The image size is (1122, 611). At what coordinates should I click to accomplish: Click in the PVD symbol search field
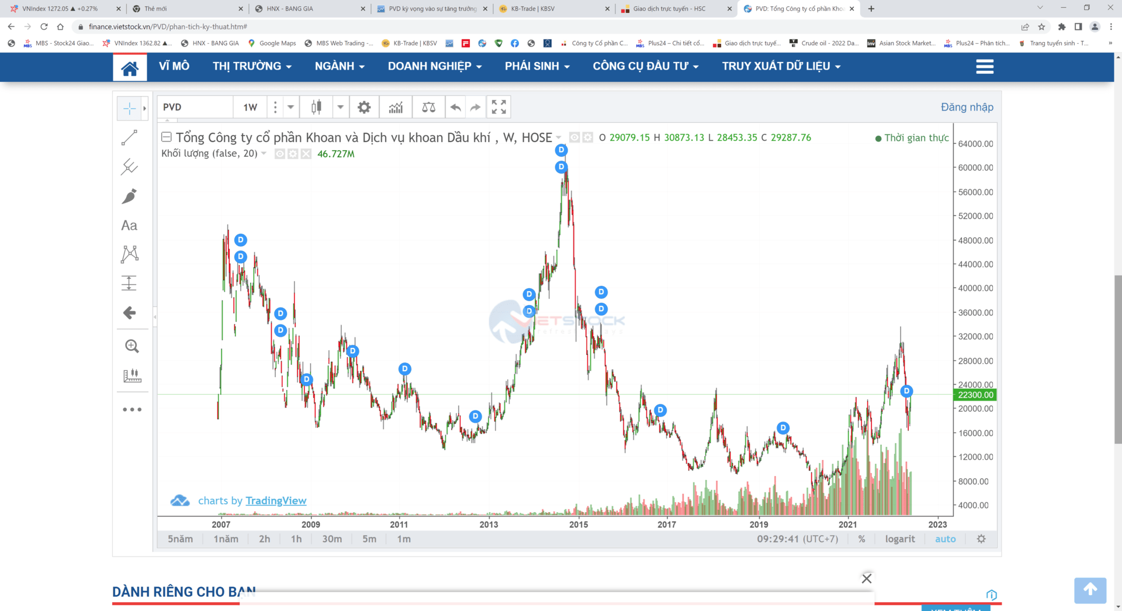pyautogui.click(x=195, y=108)
